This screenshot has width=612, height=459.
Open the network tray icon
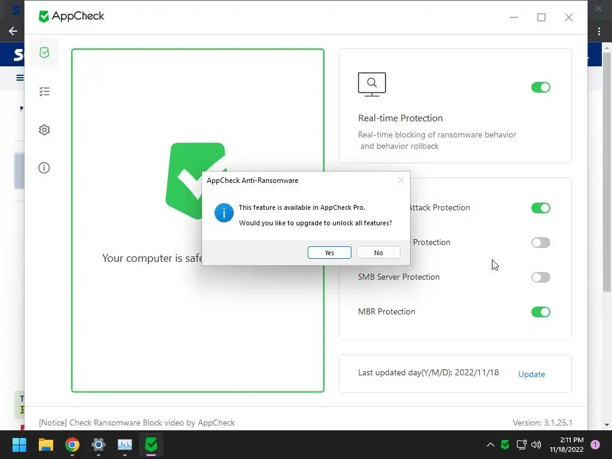click(x=521, y=445)
